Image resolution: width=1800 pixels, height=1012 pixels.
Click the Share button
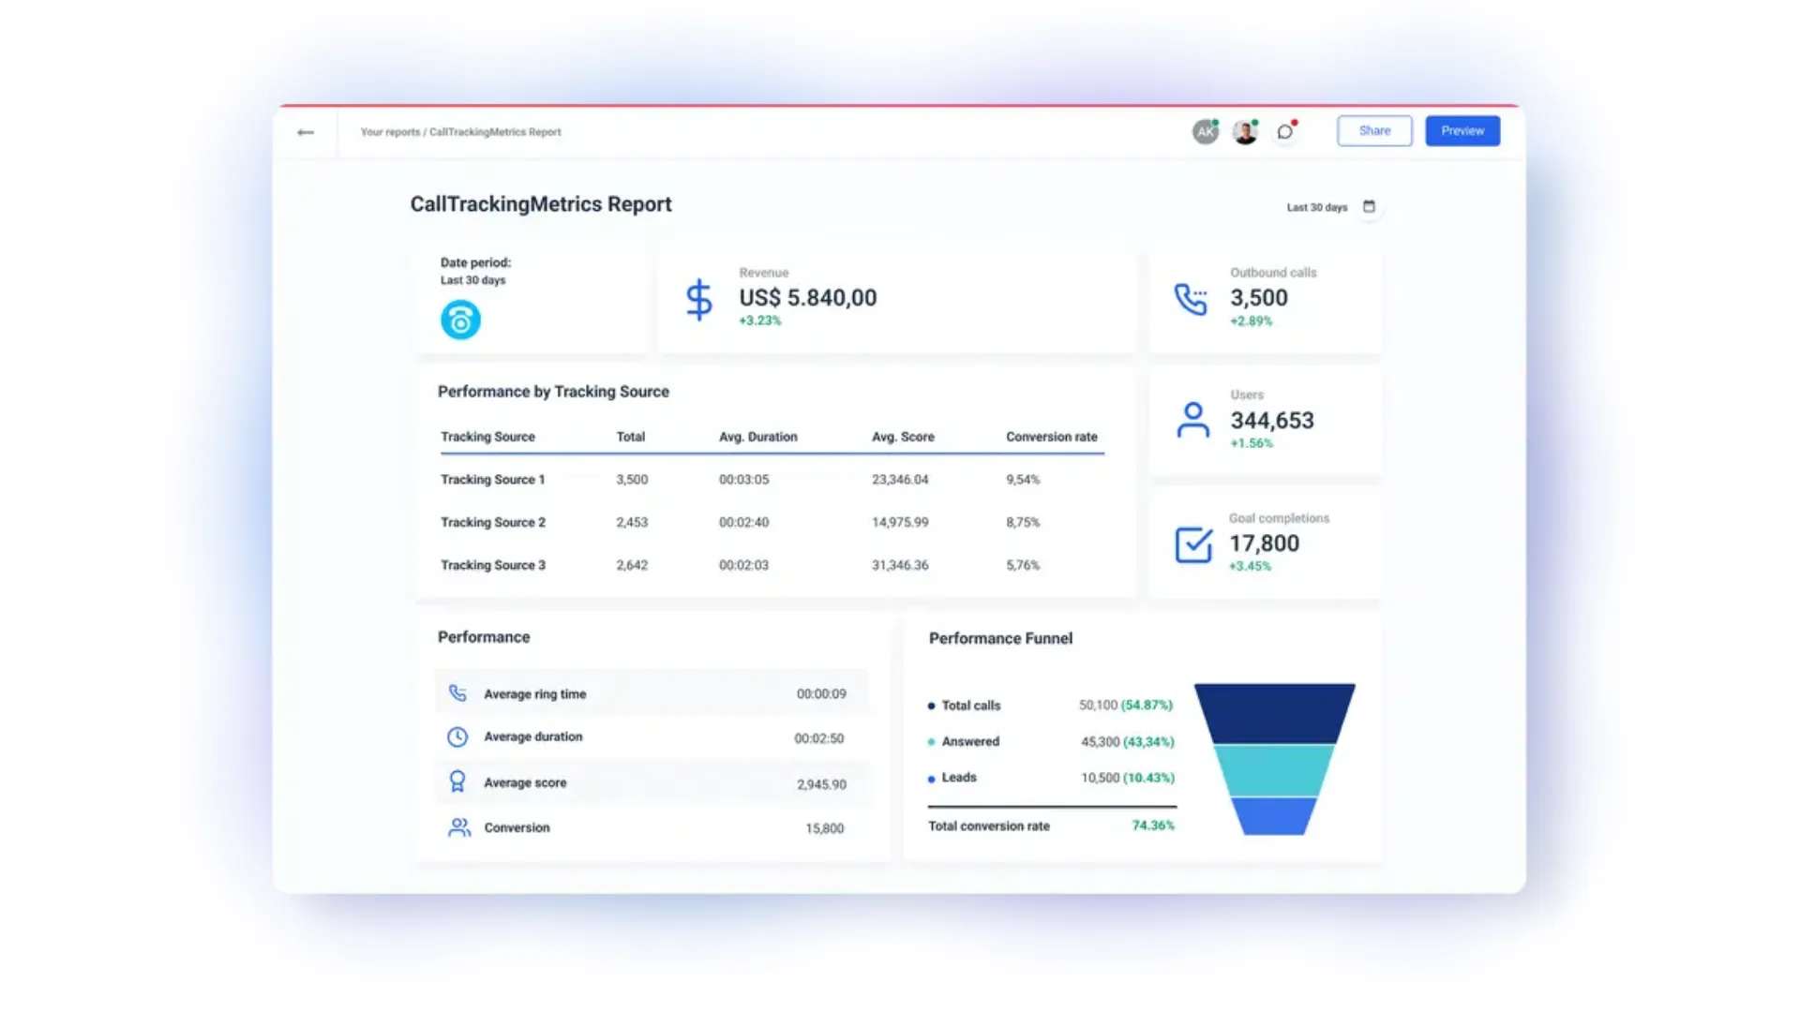[x=1374, y=131]
